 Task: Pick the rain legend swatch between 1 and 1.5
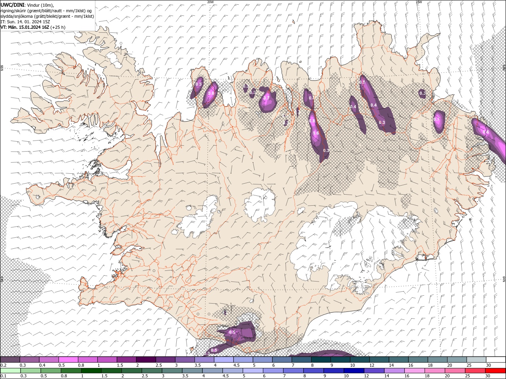coord(91,371)
